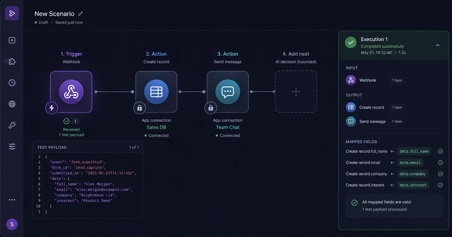Click the "BrightWave Ltd" payload value

(x=98, y=195)
